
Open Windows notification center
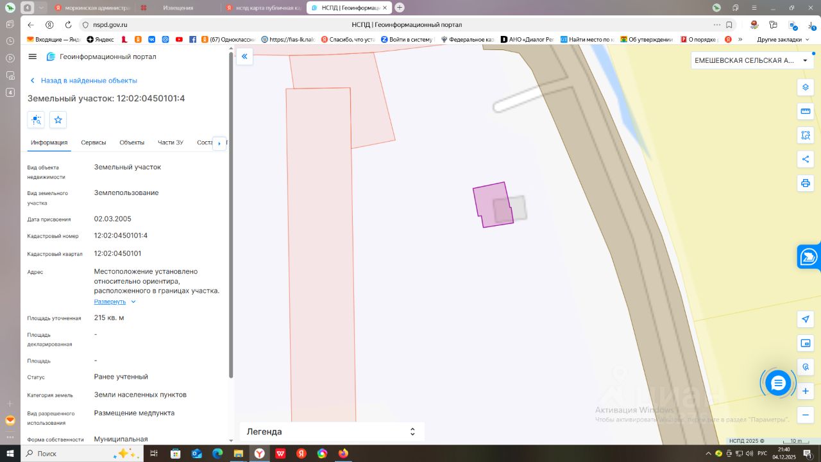point(808,454)
